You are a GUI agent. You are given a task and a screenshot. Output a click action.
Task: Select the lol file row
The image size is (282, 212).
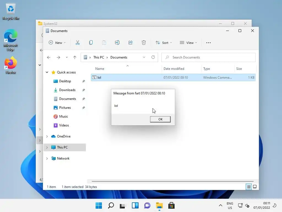pyautogui.click(x=173, y=78)
